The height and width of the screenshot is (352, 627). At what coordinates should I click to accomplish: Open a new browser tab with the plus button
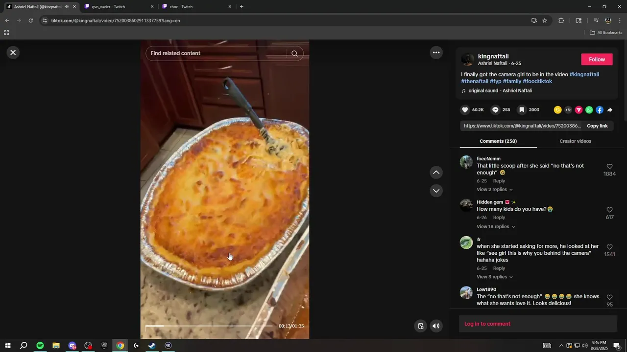tap(241, 7)
